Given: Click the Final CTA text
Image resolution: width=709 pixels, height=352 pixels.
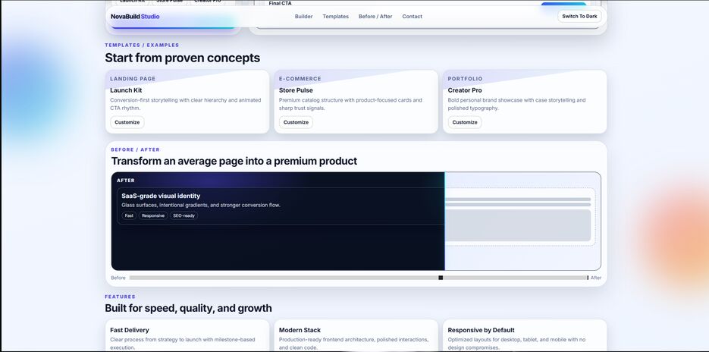Looking at the screenshot, I should (x=281, y=3).
